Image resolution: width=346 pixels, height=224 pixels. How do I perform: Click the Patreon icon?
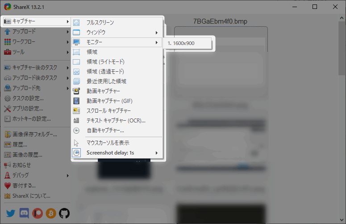pyautogui.click(x=38, y=213)
